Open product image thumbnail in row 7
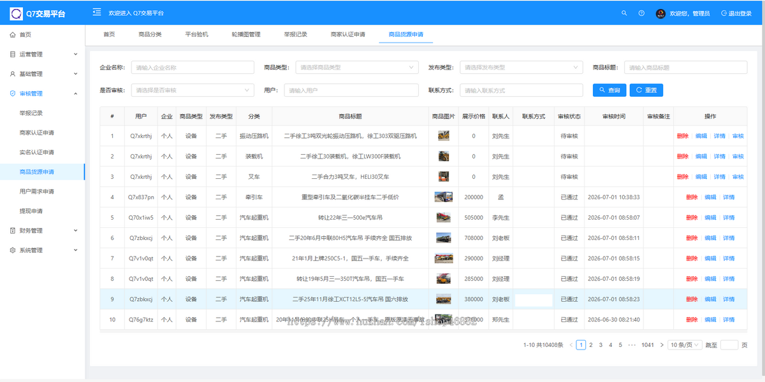Viewport: 765px width, 382px height. click(x=444, y=258)
